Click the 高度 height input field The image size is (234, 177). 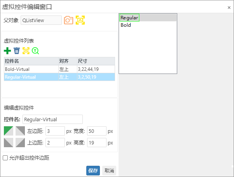(96, 143)
